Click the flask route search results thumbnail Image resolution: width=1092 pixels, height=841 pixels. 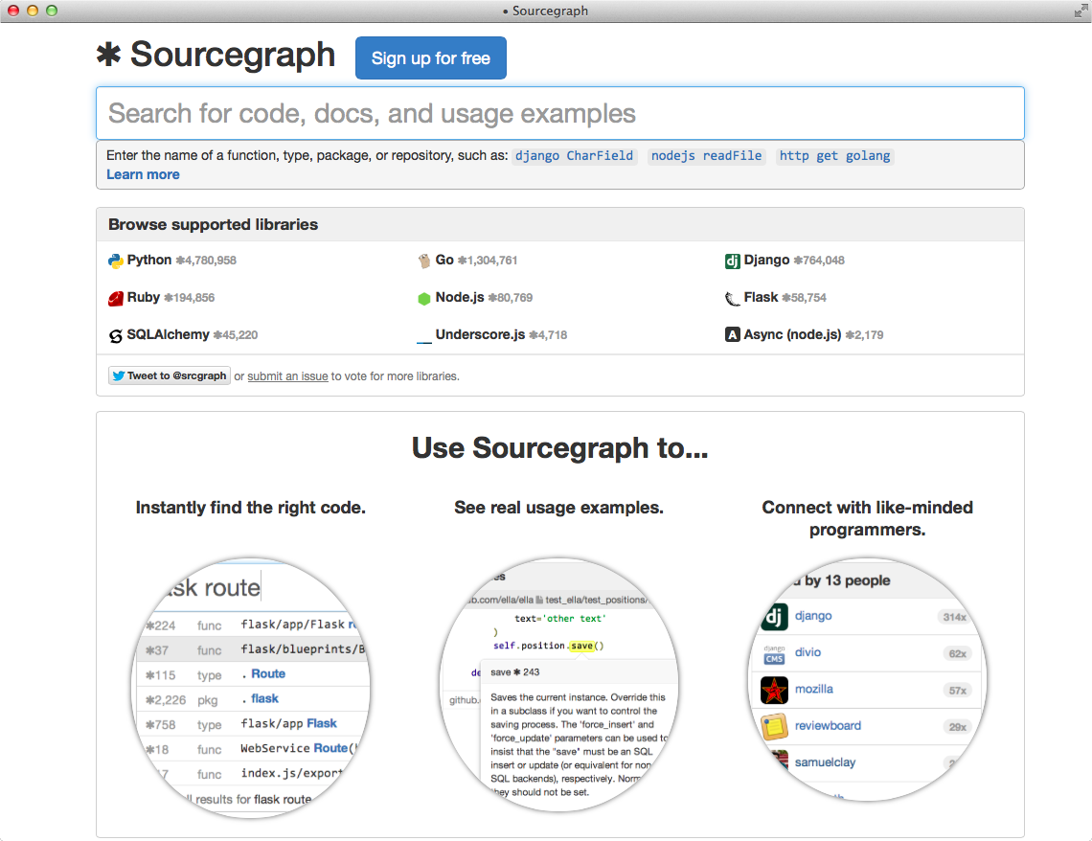click(x=251, y=688)
